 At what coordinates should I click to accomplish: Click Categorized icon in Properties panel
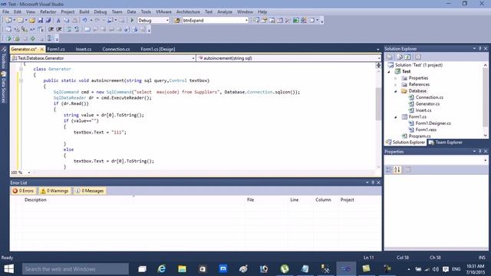tap(389, 169)
